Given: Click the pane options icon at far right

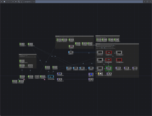Looking at the screenshot, I should (x=150, y=2).
